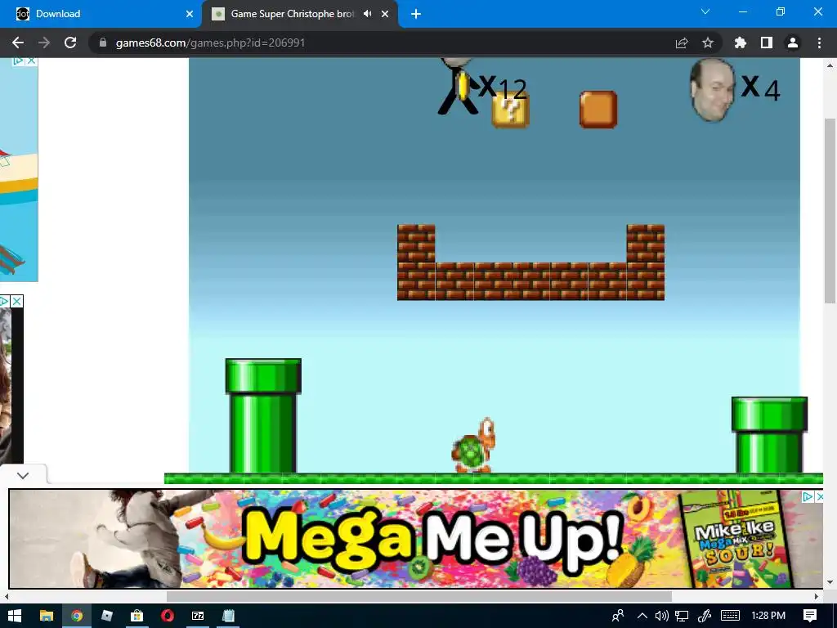Image resolution: width=837 pixels, height=628 pixels.
Task: Close the bottom banner ad
Action: click(x=819, y=497)
